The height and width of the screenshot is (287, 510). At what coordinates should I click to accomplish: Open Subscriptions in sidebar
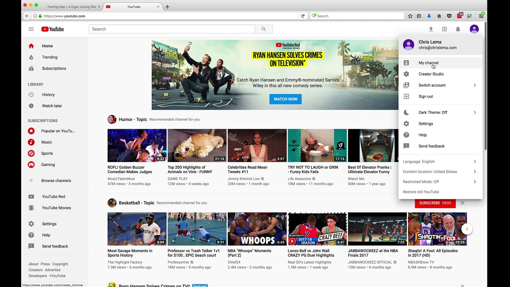pos(55,68)
